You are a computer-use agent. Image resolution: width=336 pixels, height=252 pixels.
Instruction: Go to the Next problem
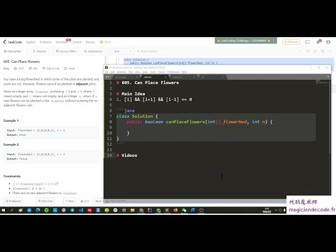(99, 201)
